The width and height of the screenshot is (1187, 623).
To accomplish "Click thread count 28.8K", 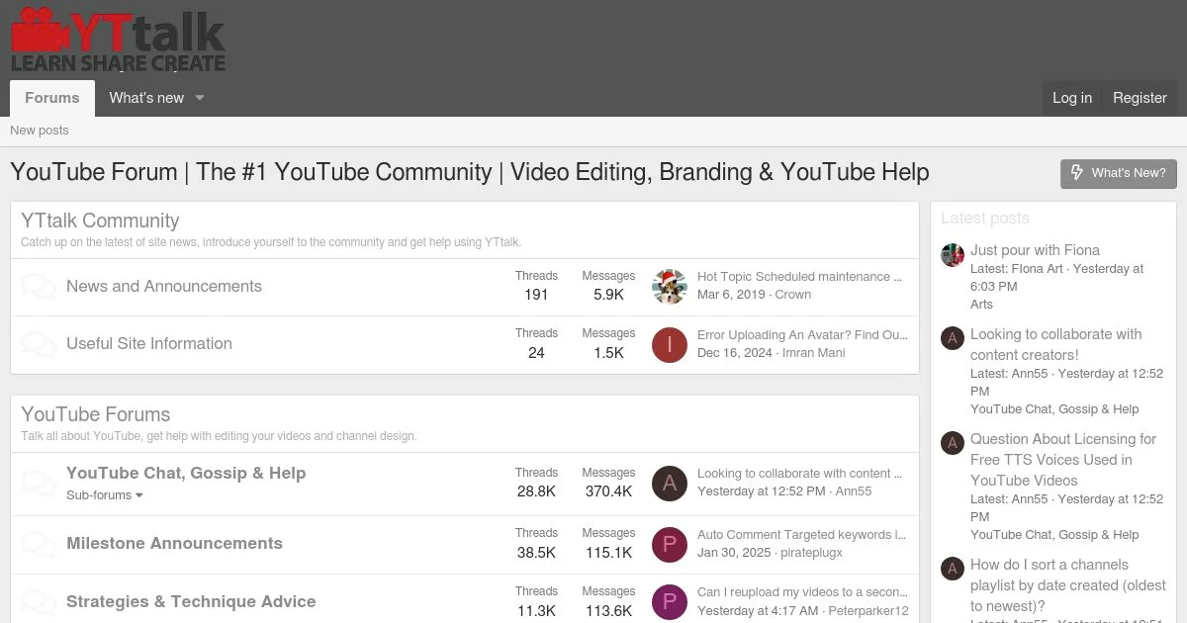I will coord(536,491).
